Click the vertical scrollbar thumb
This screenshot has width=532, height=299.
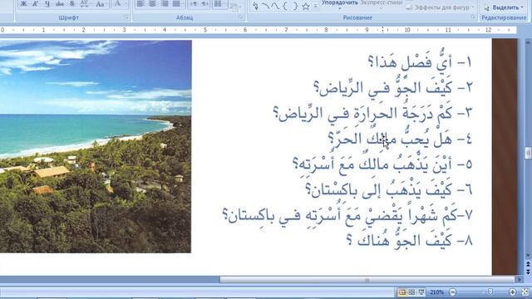tap(528, 153)
